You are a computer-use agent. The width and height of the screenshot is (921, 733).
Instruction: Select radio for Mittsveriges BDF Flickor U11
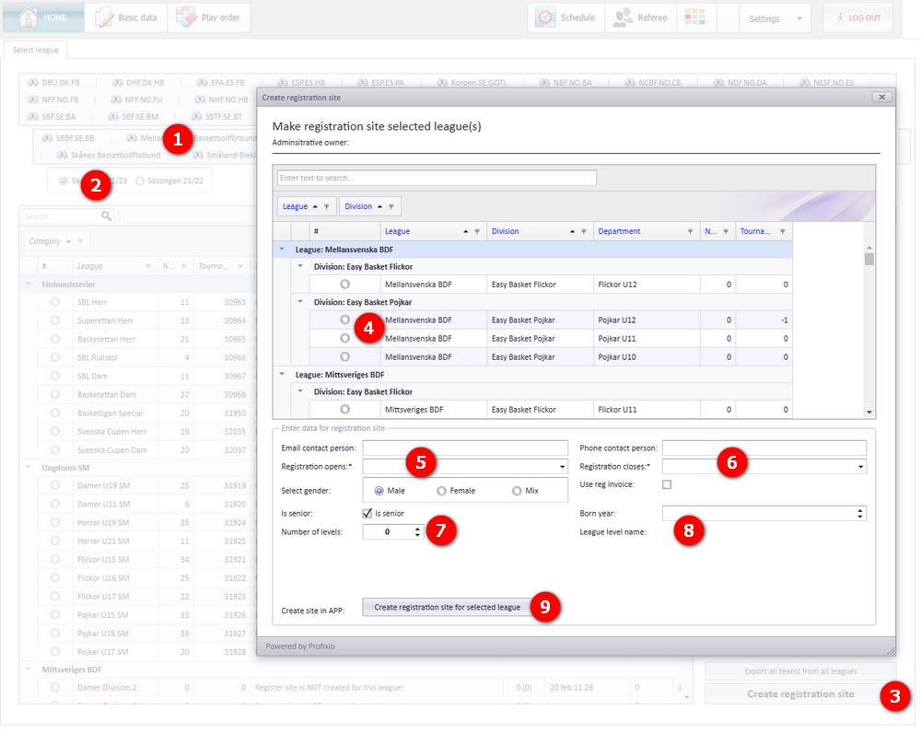(x=344, y=410)
